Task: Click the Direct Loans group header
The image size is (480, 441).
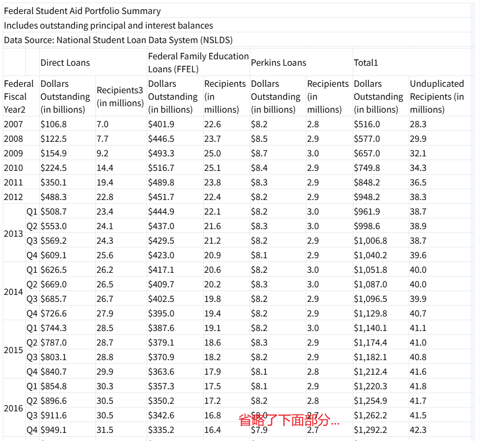Action: point(65,63)
